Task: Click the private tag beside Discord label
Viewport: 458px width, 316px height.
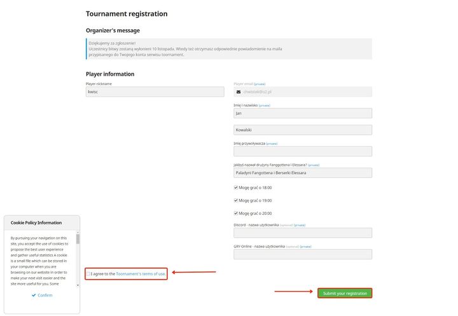Action: 300,224
